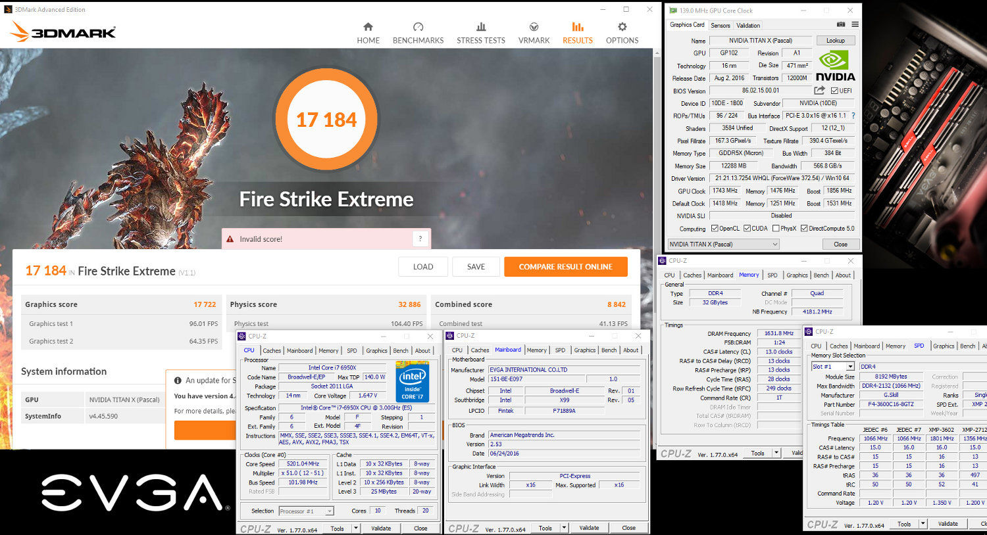The image size is (987, 535).
Task: Open the 3DMark Options gear
Action: (x=622, y=27)
